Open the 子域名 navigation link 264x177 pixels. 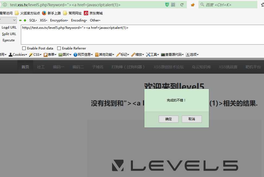click(98, 67)
